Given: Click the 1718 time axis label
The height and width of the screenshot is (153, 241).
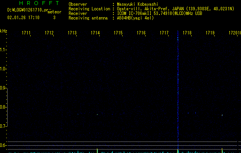Looking at the screenshot, I should click(x=187, y=33).
